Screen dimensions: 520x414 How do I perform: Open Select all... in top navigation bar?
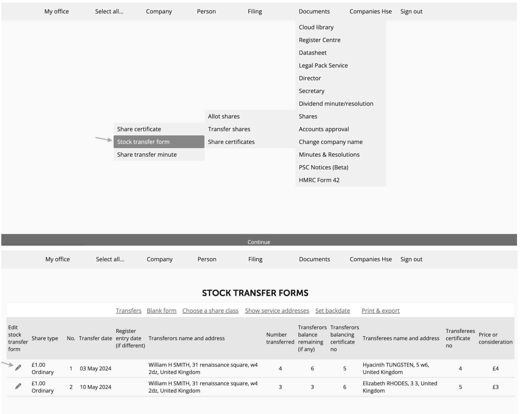pos(109,12)
